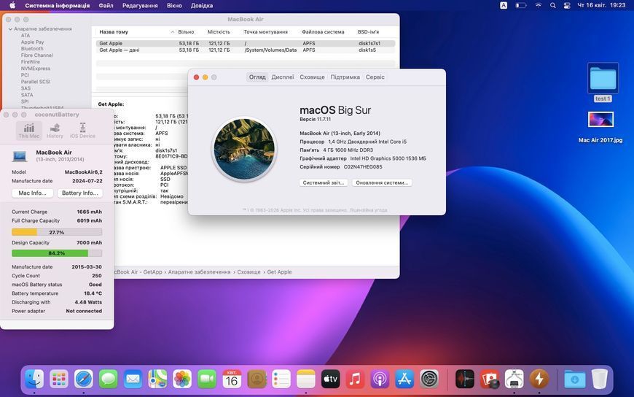
Task: Open Системна інформація app menu
Action: click(58, 6)
